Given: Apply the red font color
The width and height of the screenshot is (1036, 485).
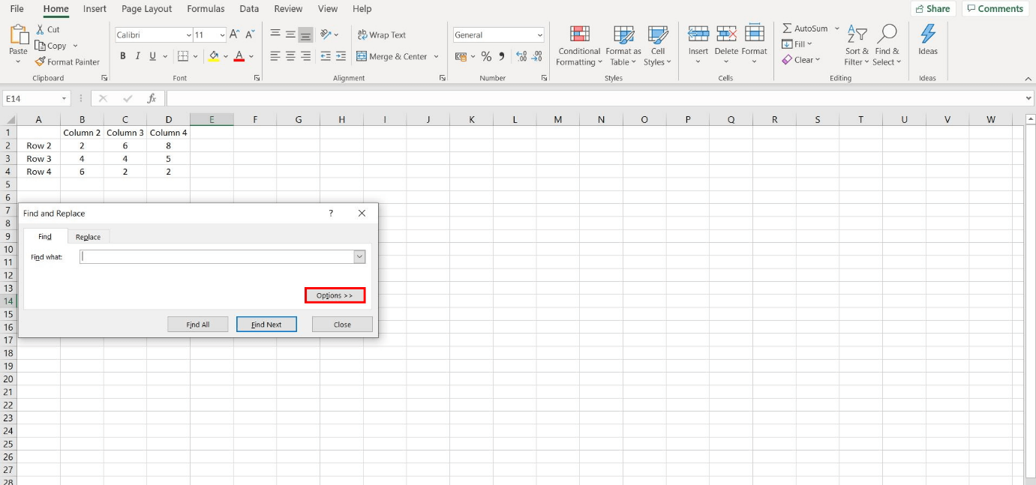Looking at the screenshot, I should tap(239, 56).
